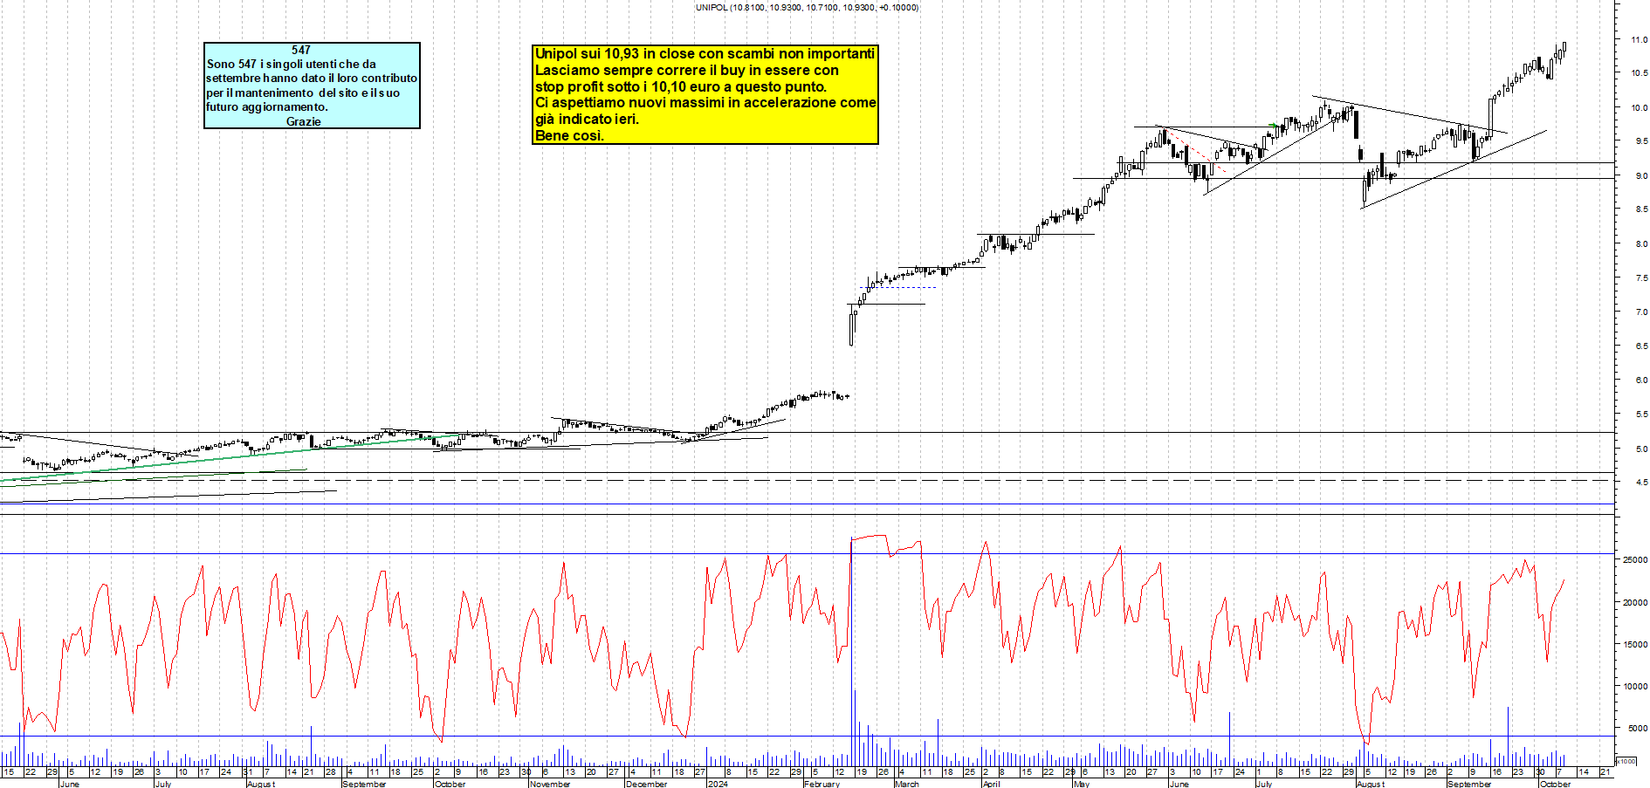The height and width of the screenshot is (788, 1650).
Task: Click the December month label on time axis
Action: (x=647, y=784)
